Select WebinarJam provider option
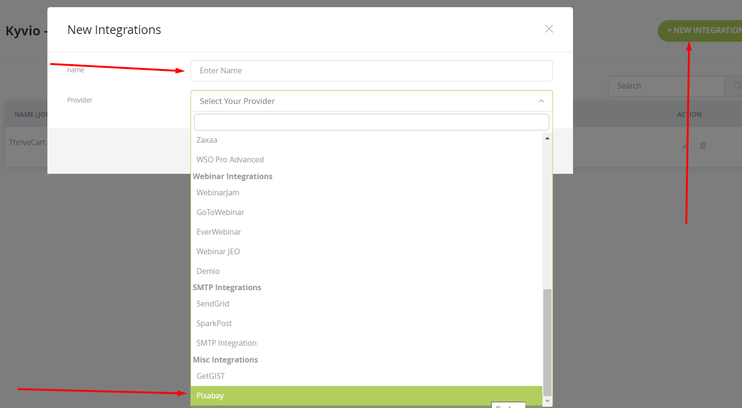The width and height of the screenshot is (742, 408). tap(367, 193)
